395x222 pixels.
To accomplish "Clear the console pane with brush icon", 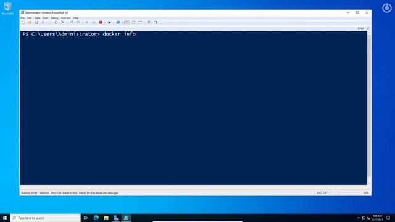I will tap(62, 22).
